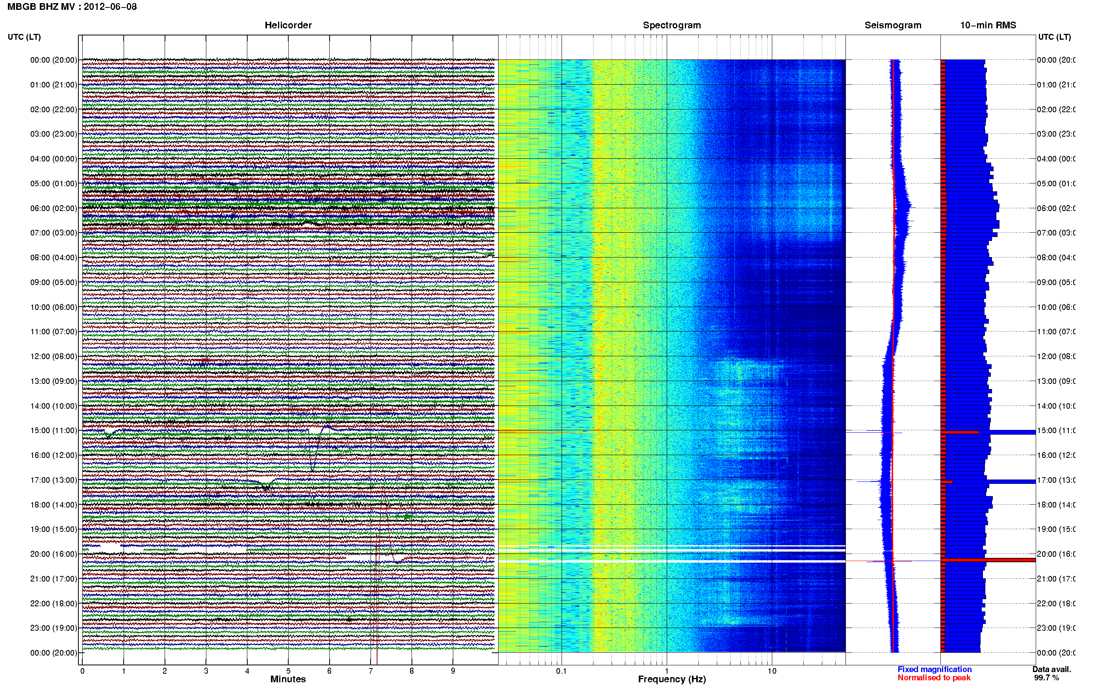This screenshot has width=1120, height=700.
Task: Click the '0.1' frequency tick label
Action: (561, 671)
